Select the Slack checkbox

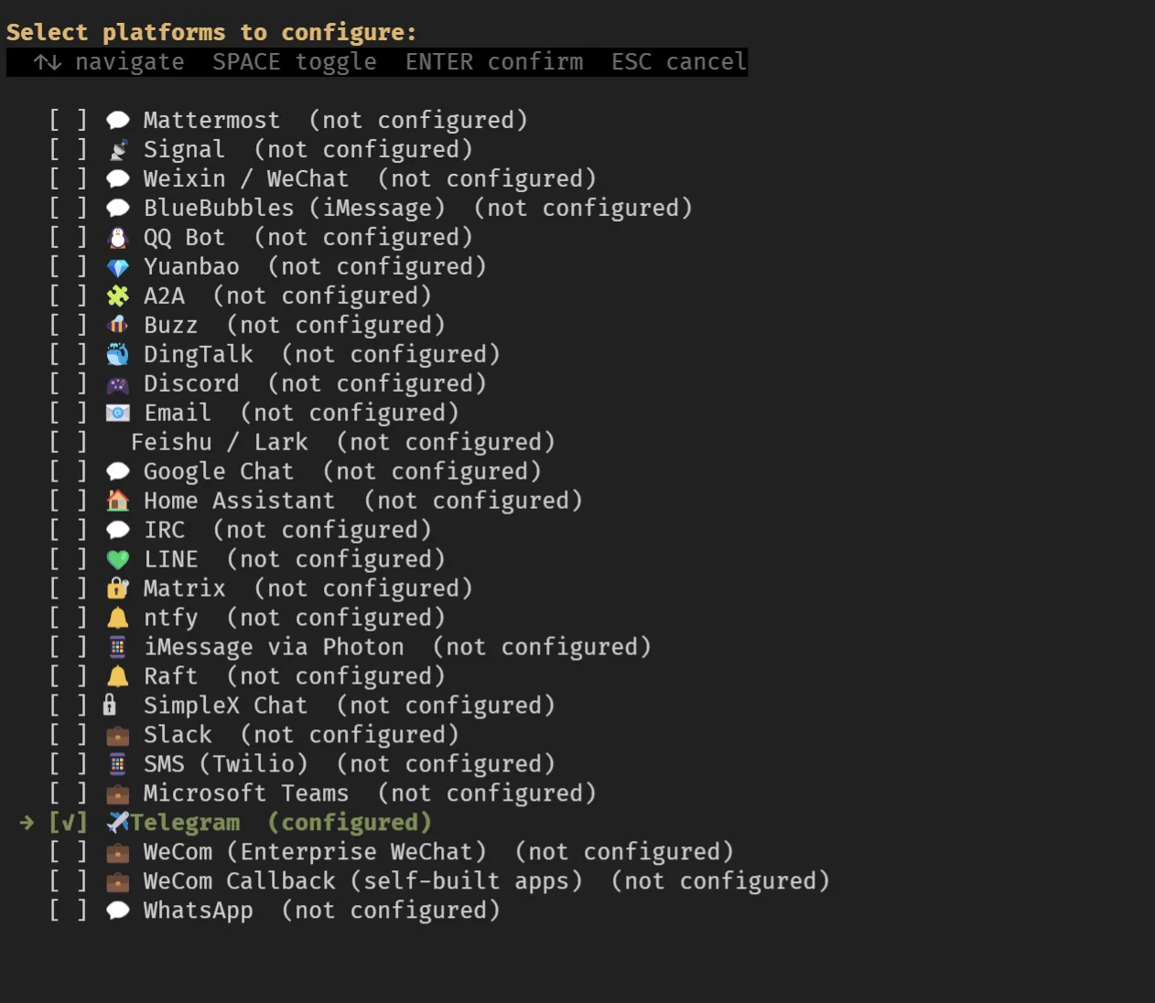pyautogui.click(x=68, y=735)
